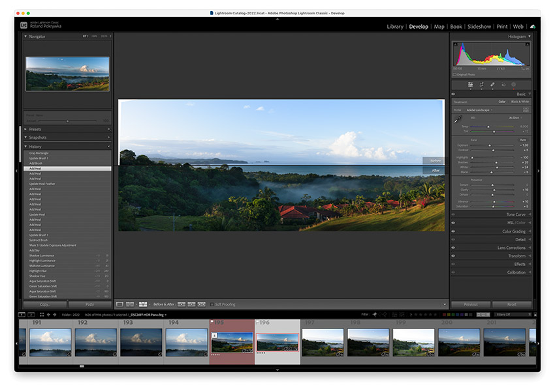Open the profile browser grid icon
The width and height of the screenshot is (555, 391).
526,109
